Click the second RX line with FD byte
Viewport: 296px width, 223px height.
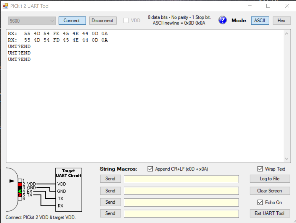(58, 40)
